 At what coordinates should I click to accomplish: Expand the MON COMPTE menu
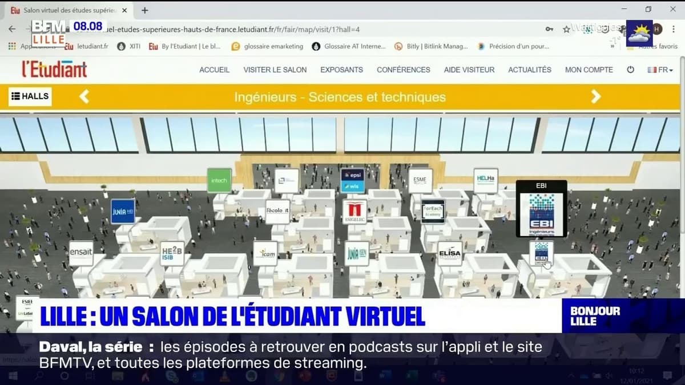(589, 70)
